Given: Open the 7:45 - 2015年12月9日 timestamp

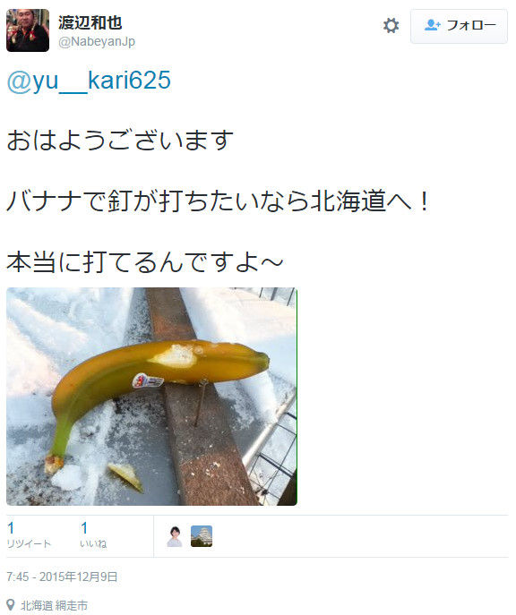Looking at the screenshot, I should click(62, 577).
